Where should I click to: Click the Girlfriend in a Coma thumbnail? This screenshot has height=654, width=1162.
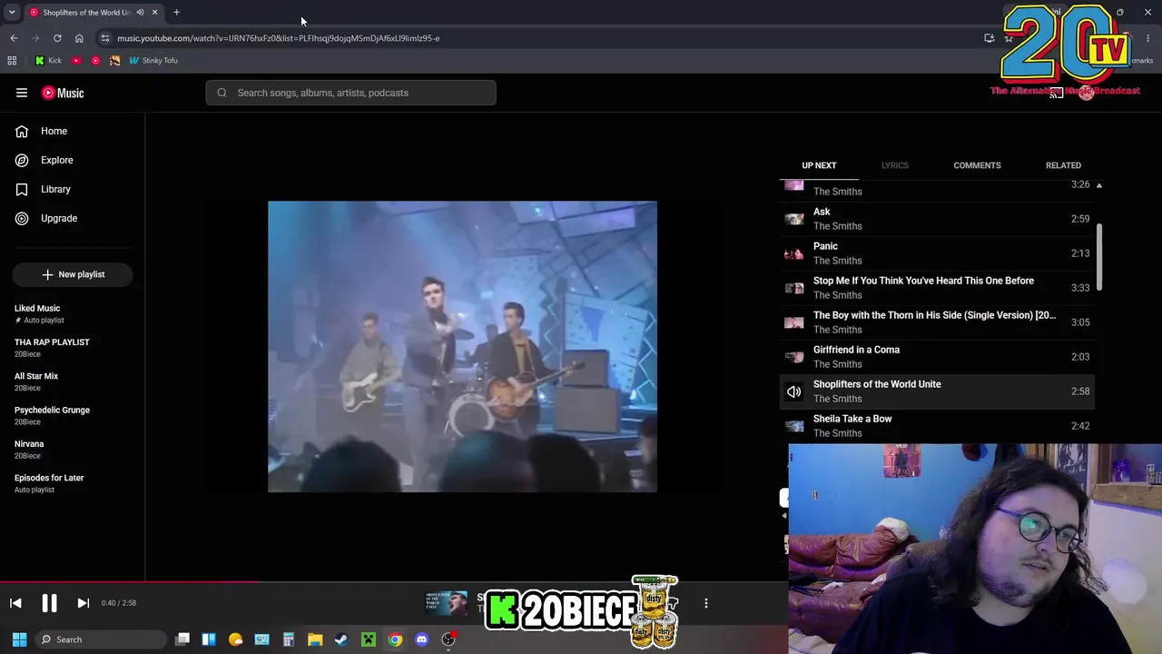tap(794, 357)
